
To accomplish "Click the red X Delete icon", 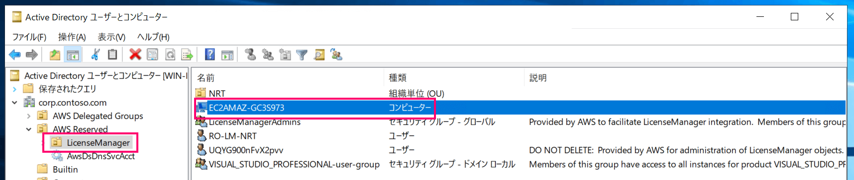I will coord(135,55).
